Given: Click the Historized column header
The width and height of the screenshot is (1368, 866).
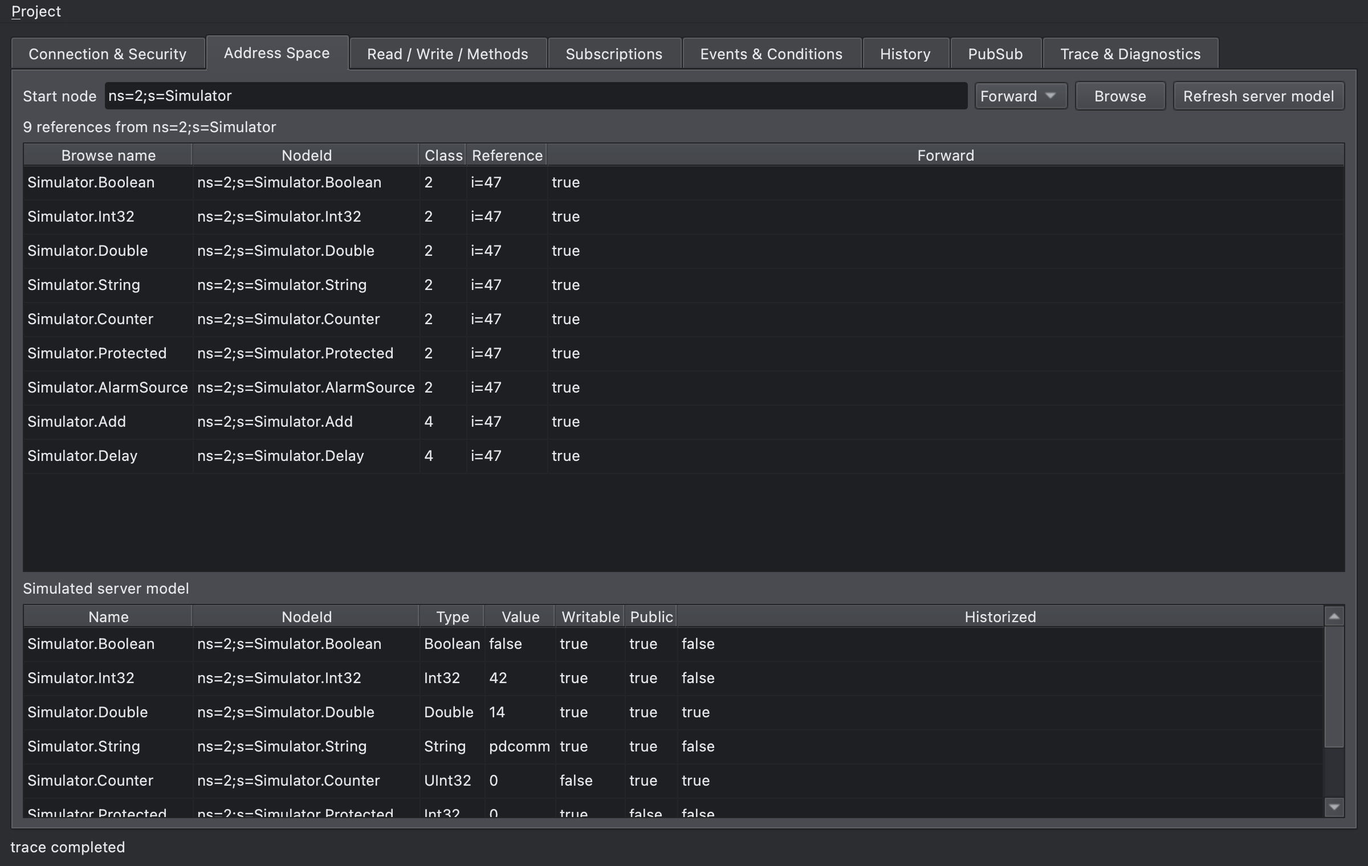Looking at the screenshot, I should point(1000,617).
